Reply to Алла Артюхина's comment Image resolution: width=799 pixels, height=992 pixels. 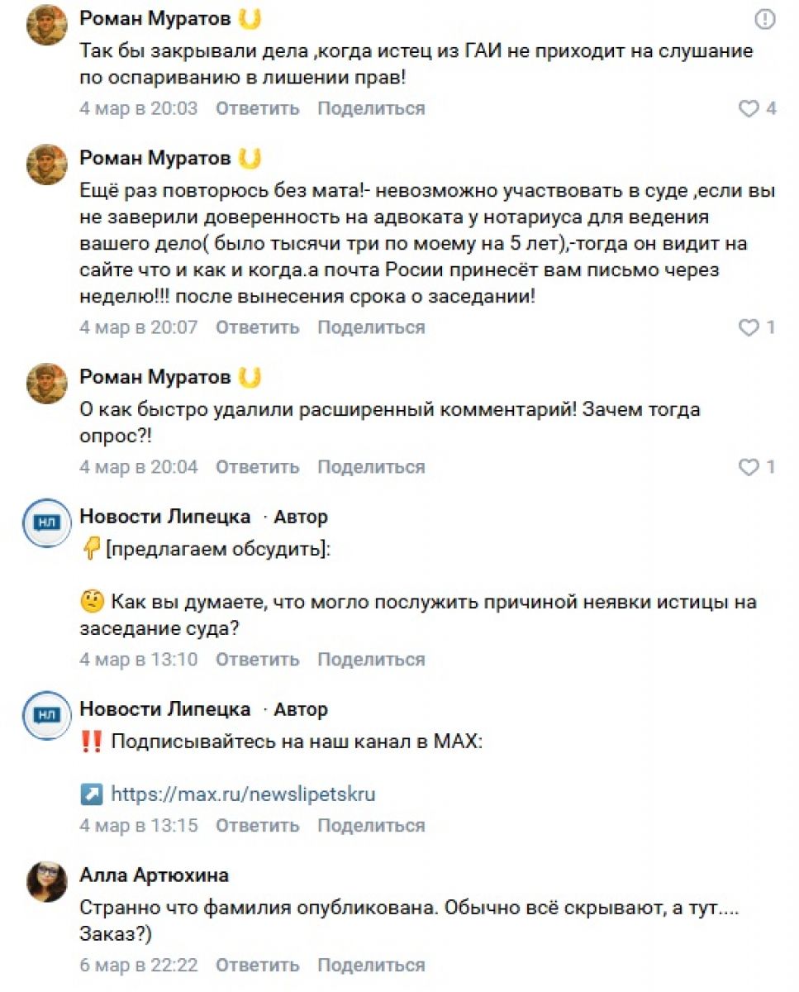coord(257,965)
